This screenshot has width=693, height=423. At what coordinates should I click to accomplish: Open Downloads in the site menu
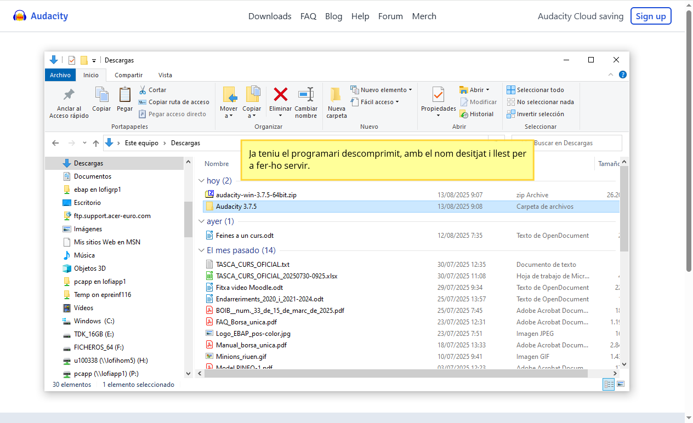point(270,16)
